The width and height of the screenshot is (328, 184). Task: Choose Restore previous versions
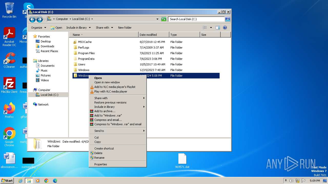(118, 102)
